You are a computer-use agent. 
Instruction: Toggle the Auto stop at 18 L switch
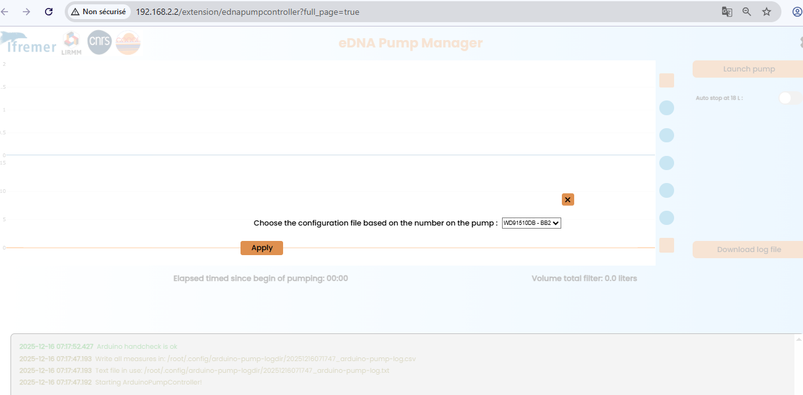tap(790, 98)
